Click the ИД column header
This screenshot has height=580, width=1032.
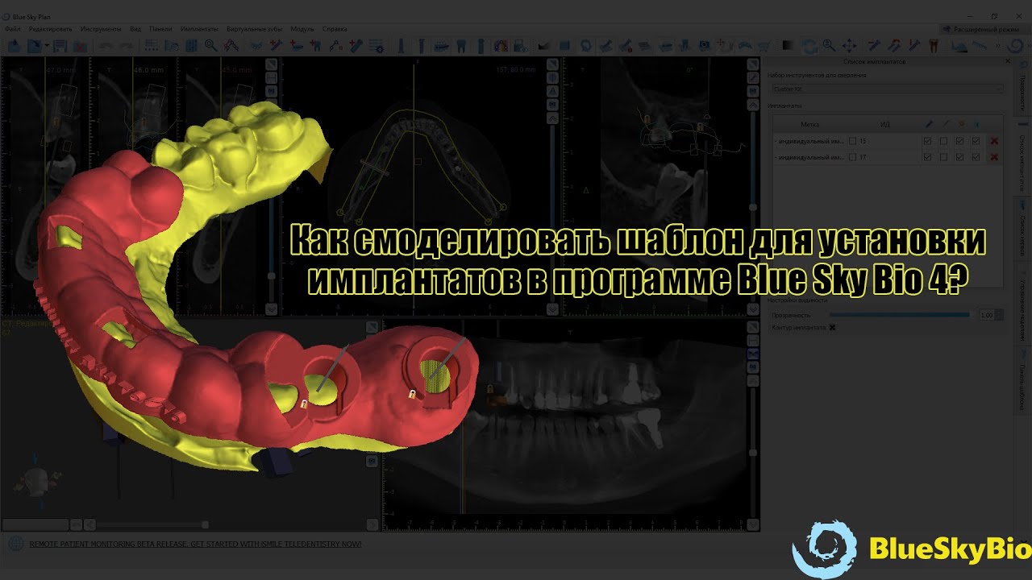(x=884, y=125)
